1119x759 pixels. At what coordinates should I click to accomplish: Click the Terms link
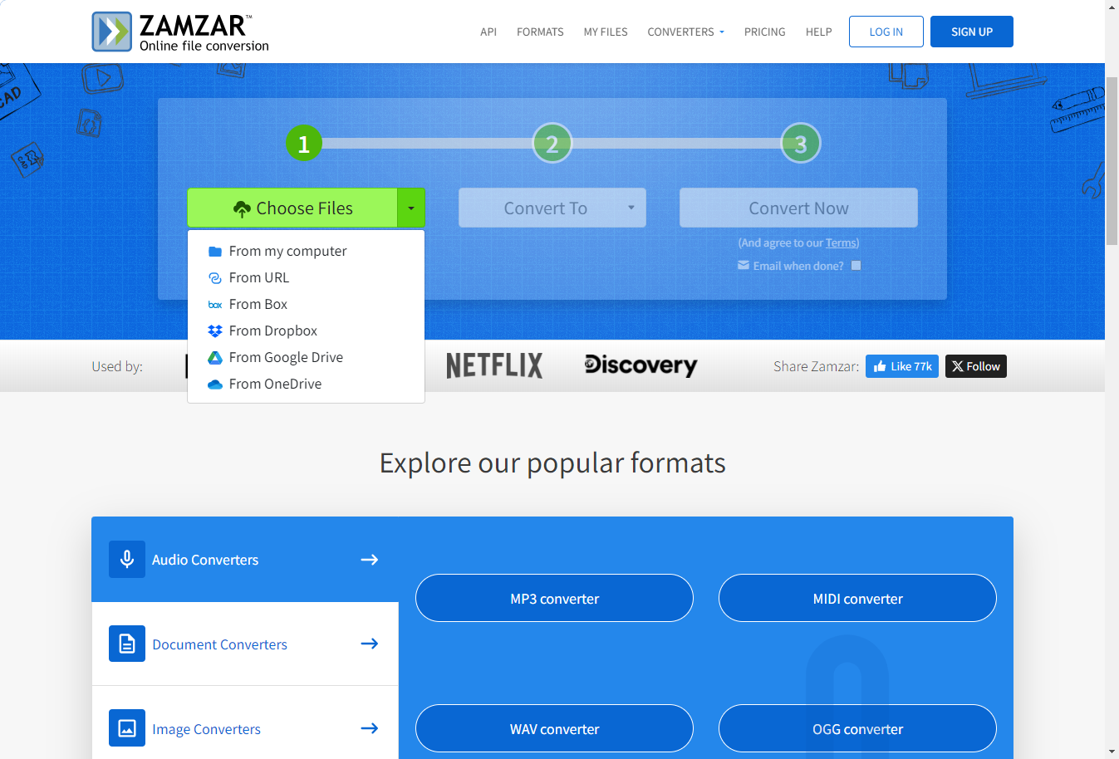(841, 243)
